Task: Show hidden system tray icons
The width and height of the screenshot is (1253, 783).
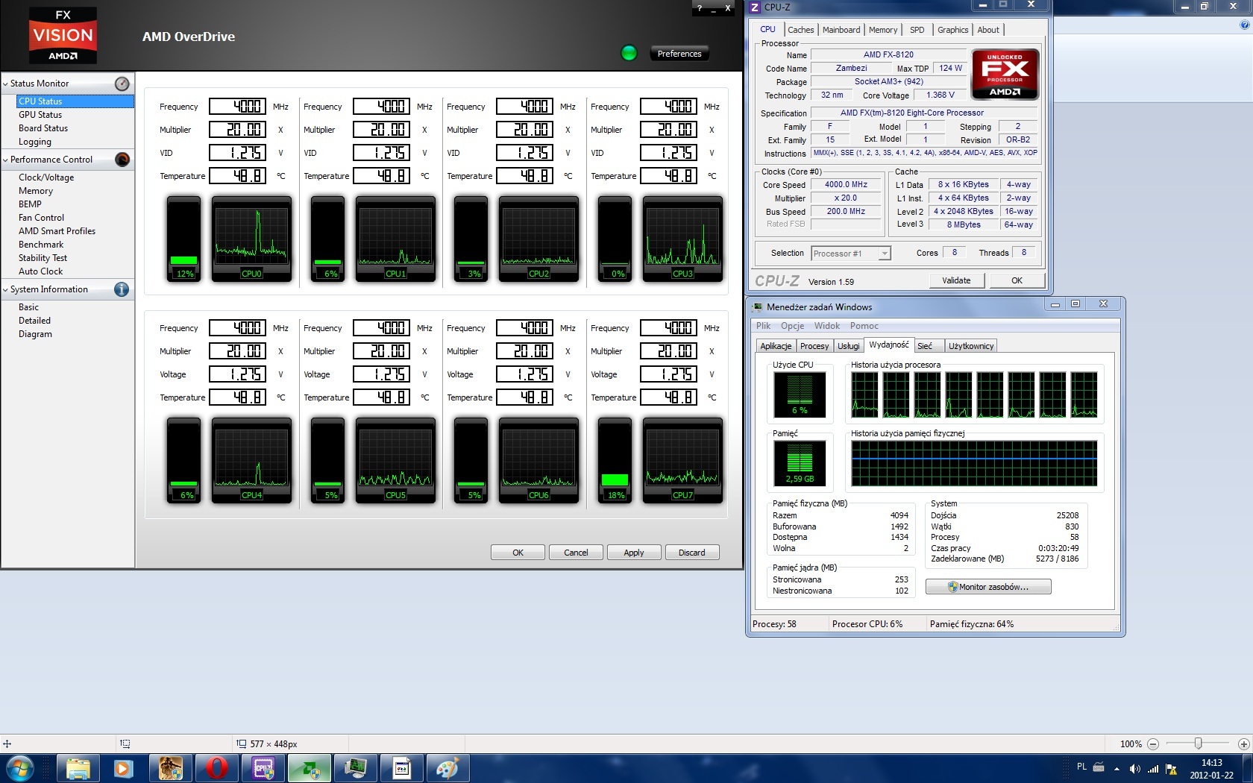Action: pos(1117,769)
